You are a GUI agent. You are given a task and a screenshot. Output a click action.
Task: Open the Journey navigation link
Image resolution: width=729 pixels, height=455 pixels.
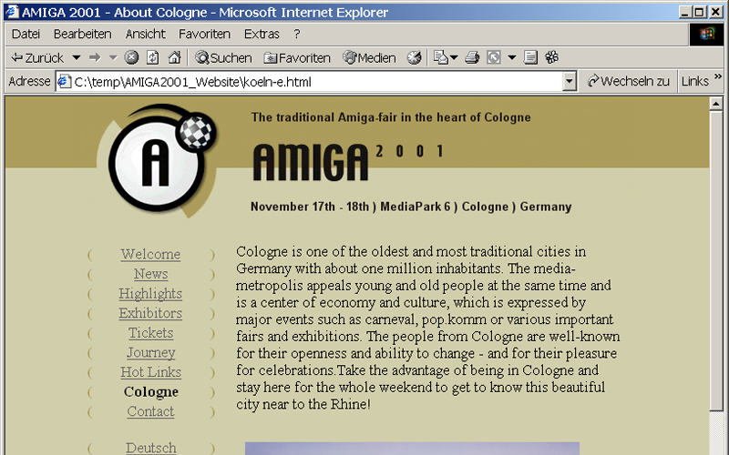pos(151,353)
